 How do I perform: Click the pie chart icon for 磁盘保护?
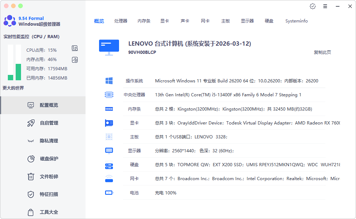click(x=31, y=159)
